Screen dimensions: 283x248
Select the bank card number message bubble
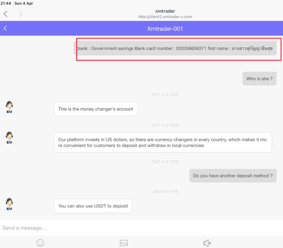pos(175,48)
